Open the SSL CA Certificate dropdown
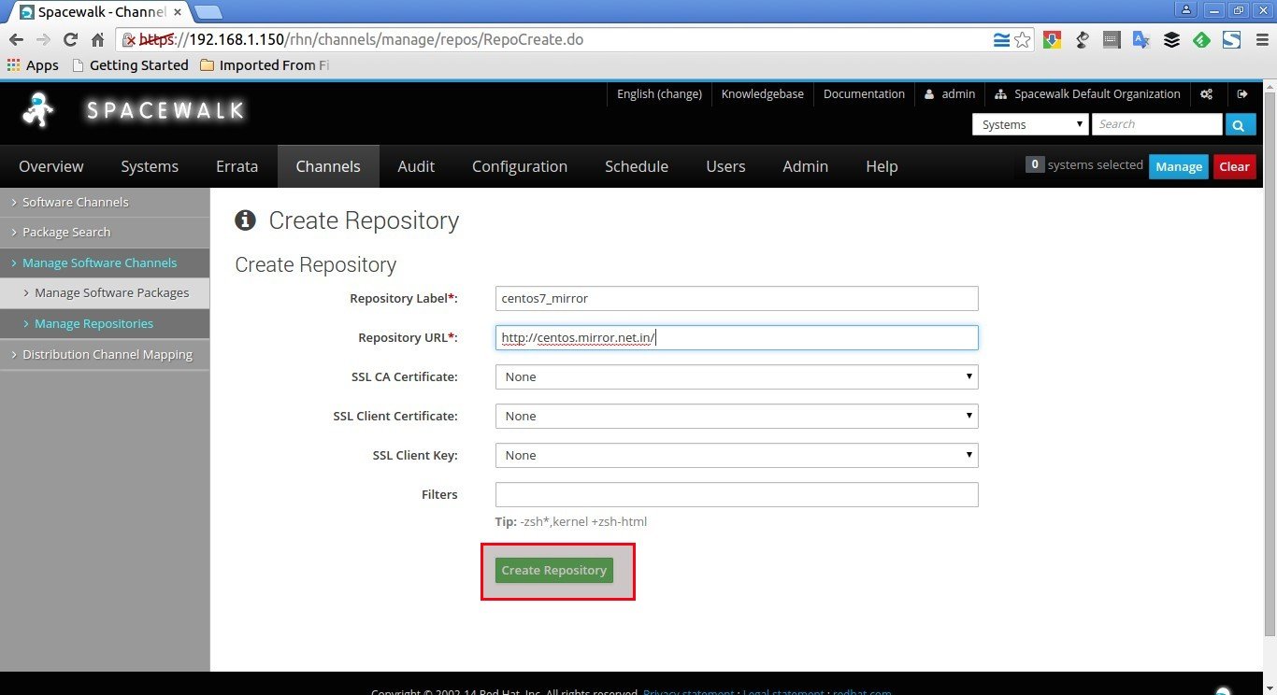1277x695 pixels. pos(737,376)
